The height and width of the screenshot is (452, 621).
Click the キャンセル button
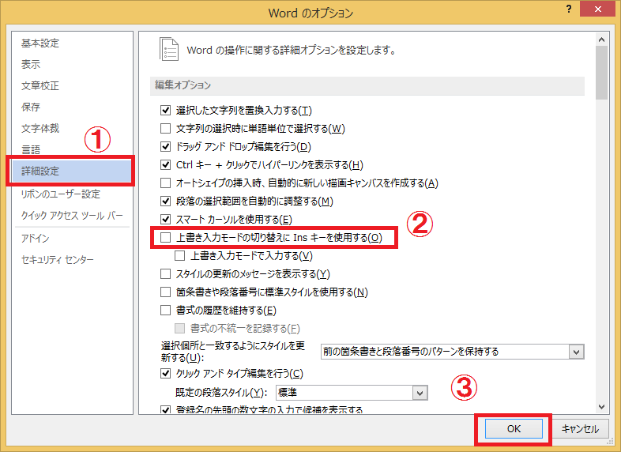[580, 428]
